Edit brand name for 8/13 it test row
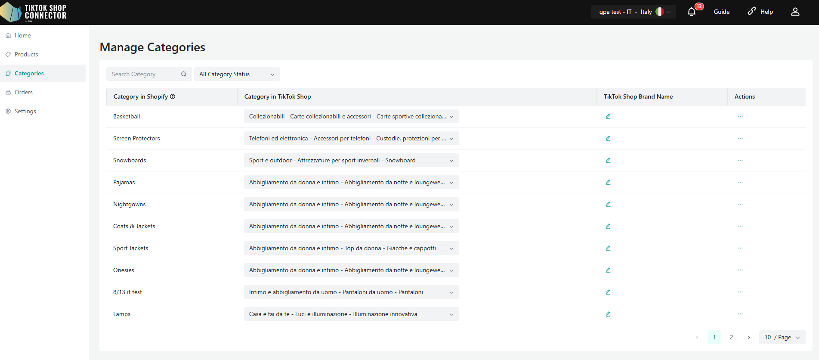This screenshot has width=819, height=360. (608, 292)
